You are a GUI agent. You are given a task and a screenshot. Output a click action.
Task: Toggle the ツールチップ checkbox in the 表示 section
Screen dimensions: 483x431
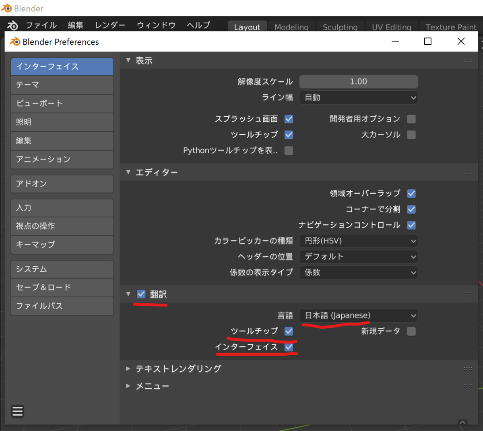[289, 135]
